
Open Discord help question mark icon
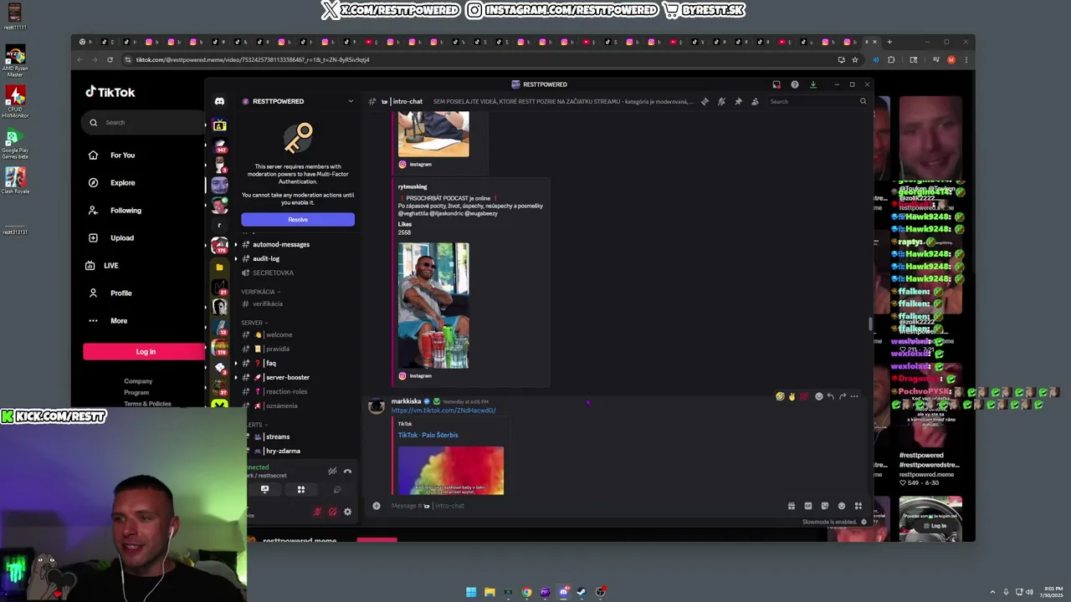(x=794, y=84)
